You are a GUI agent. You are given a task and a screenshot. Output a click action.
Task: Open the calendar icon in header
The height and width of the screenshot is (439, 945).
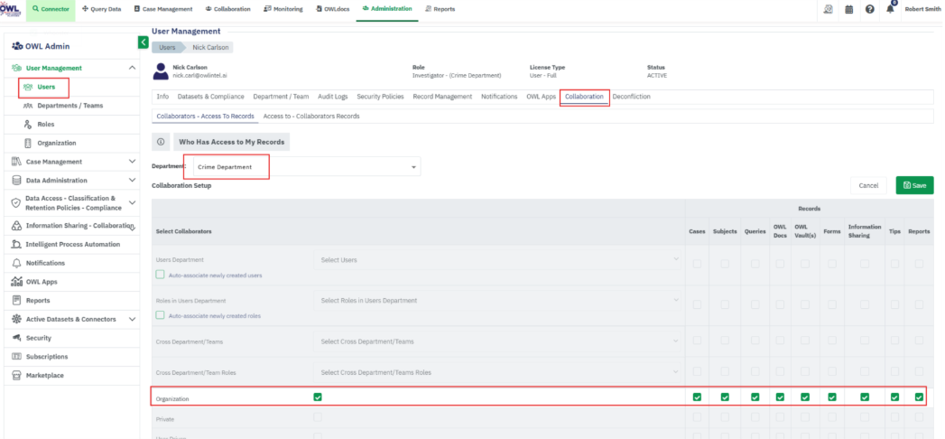pos(848,9)
